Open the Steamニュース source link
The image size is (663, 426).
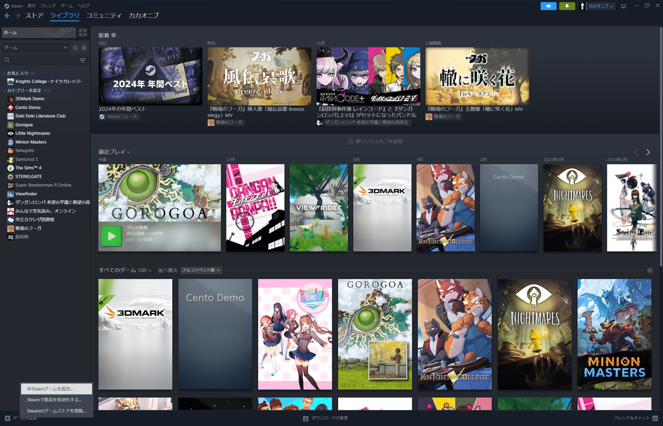pos(118,117)
